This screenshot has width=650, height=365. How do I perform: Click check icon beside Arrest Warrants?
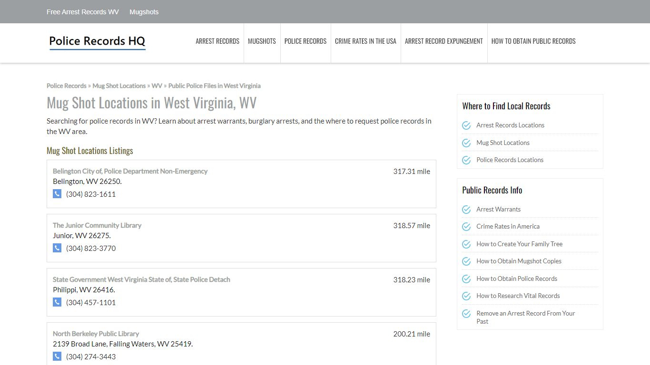coord(466,210)
